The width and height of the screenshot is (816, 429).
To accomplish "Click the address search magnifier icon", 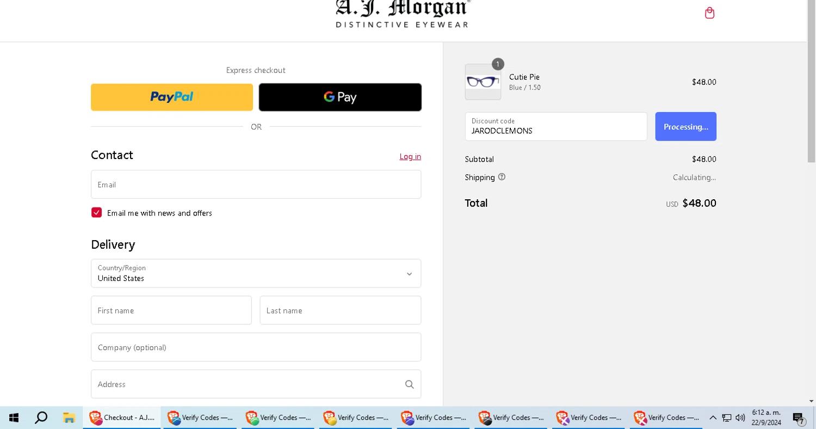I will click(409, 384).
